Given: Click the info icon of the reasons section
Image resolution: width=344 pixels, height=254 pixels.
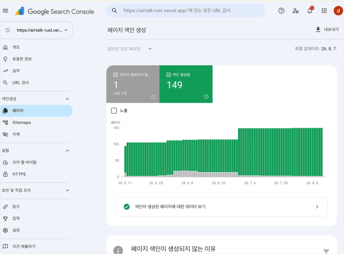Looking at the screenshot, I should pos(118,250).
